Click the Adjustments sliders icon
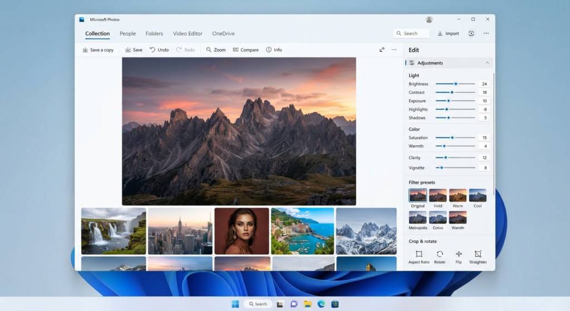This screenshot has width=570, height=311. (x=411, y=63)
